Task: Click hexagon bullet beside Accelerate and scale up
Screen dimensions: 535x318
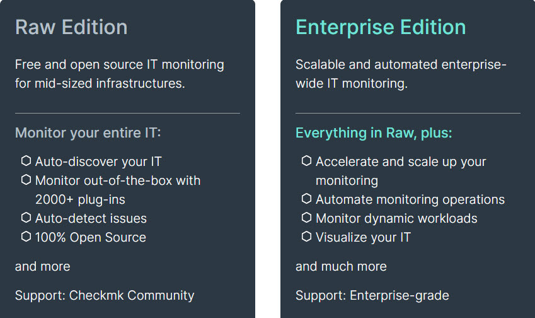Action: click(306, 161)
